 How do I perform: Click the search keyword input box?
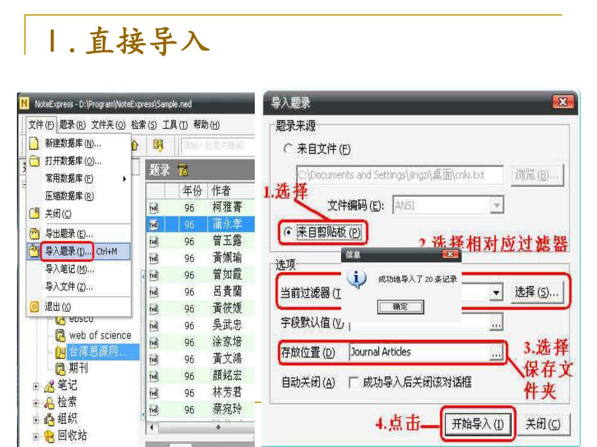218,145
